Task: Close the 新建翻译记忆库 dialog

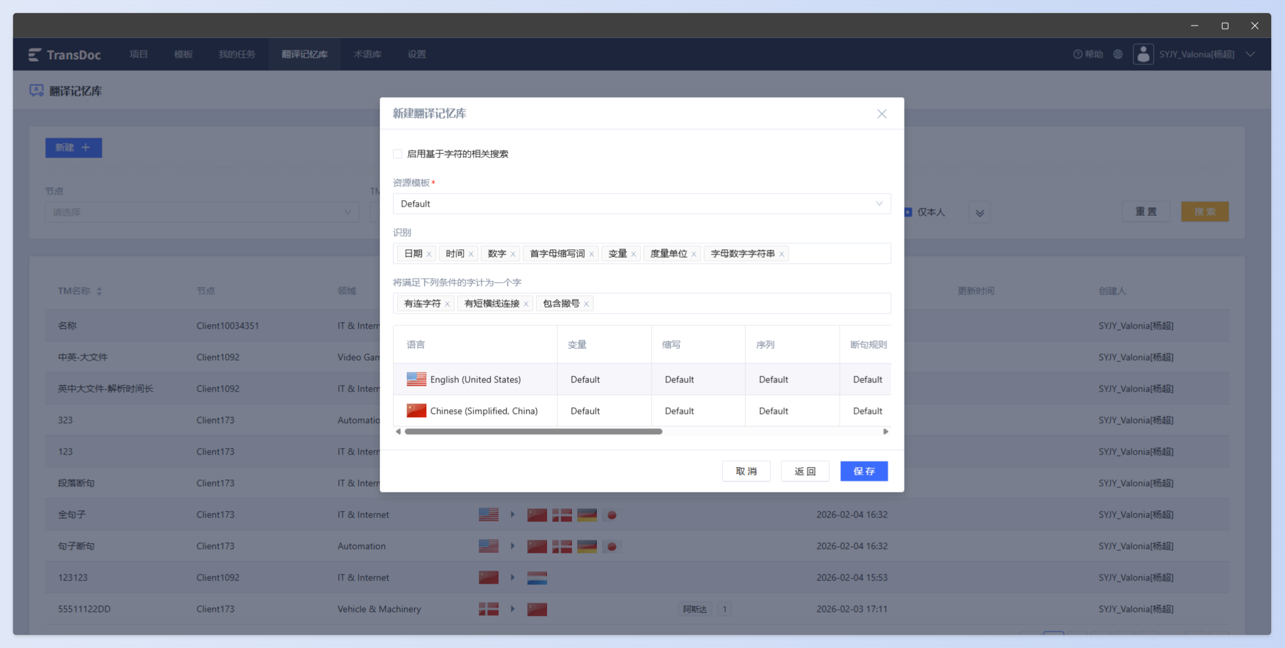Action: point(882,113)
